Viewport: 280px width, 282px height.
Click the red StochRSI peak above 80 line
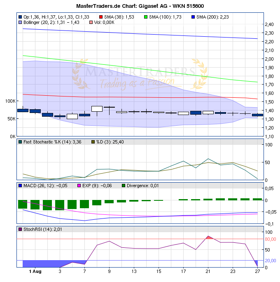(209, 237)
